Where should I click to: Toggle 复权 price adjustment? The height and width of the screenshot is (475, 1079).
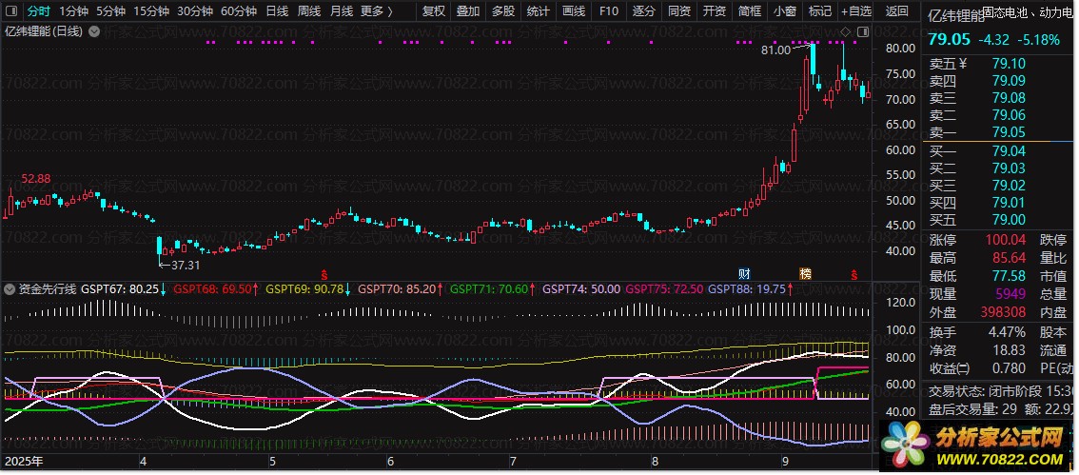433,11
